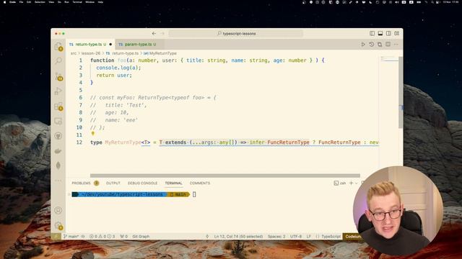
Task: Open the TERMINAL panel tab
Action: (173, 183)
